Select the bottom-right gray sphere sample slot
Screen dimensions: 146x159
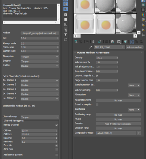click(126, 24)
